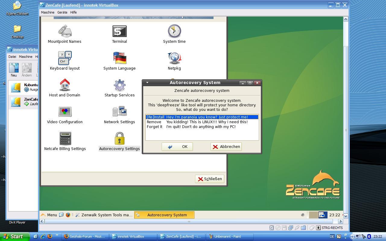Open Maschine menu in background VirtualBox window
Viewport: 386px width, 241px height.
tap(25, 57)
